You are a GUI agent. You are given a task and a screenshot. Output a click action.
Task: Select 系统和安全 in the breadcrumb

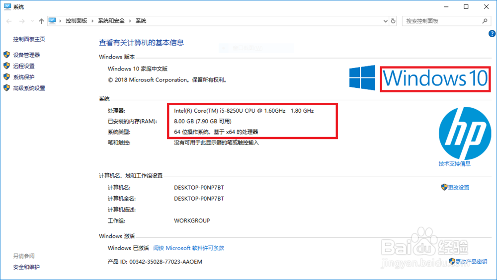coord(111,21)
